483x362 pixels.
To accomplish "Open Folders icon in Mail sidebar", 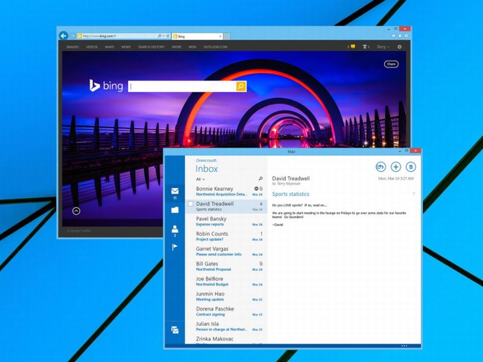I will point(175,210).
